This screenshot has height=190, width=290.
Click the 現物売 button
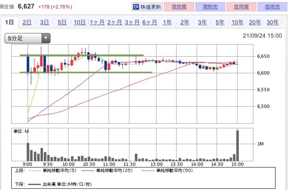pos(210,7)
